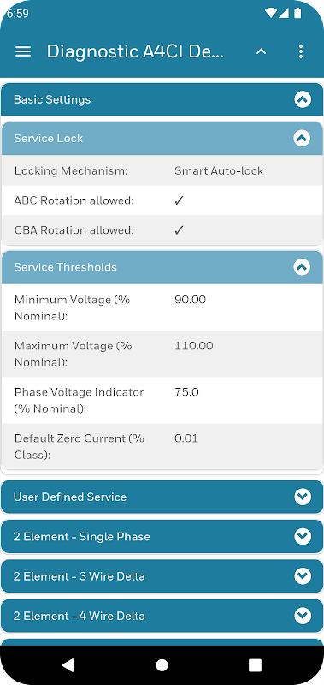Open the three-dot overflow menu
The height and width of the screenshot is (685, 324).
(300, 51)
